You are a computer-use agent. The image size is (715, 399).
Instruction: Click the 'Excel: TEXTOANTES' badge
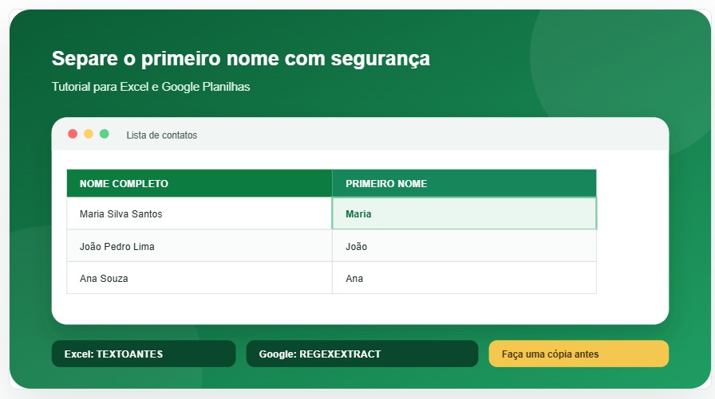pos(144,354)
